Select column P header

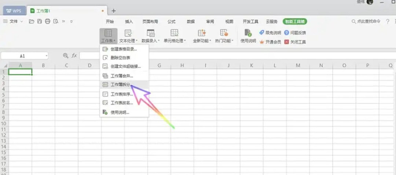pyautogui.click(x=367, y=65)
